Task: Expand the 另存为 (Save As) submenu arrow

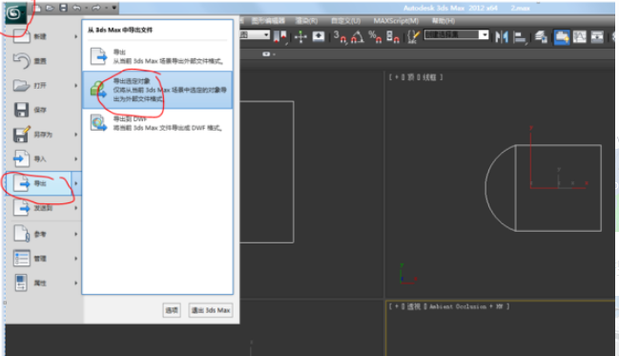Action: click(75, 135)
